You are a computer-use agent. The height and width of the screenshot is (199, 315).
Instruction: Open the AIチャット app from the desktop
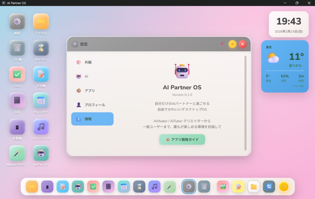(x=41, y=156)
